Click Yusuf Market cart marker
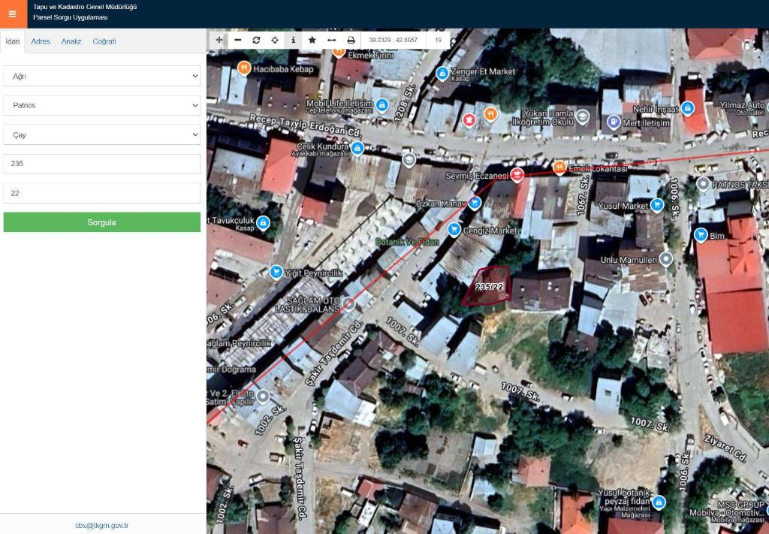Viewport: 769px width, 534px height. click(656, 205)
